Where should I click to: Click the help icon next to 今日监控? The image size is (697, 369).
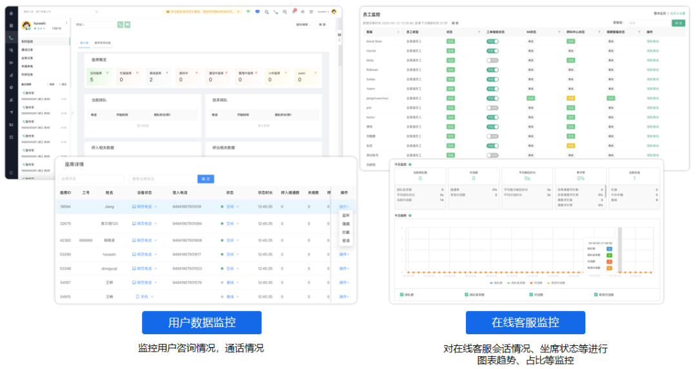point(410,165)
